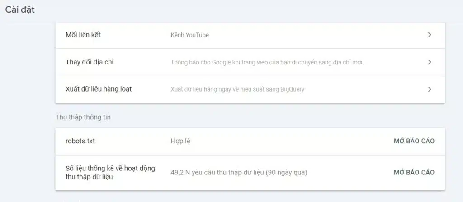Select the robots.txt row label
Viewport: 463px width, 202px height.
coord(80,141)
